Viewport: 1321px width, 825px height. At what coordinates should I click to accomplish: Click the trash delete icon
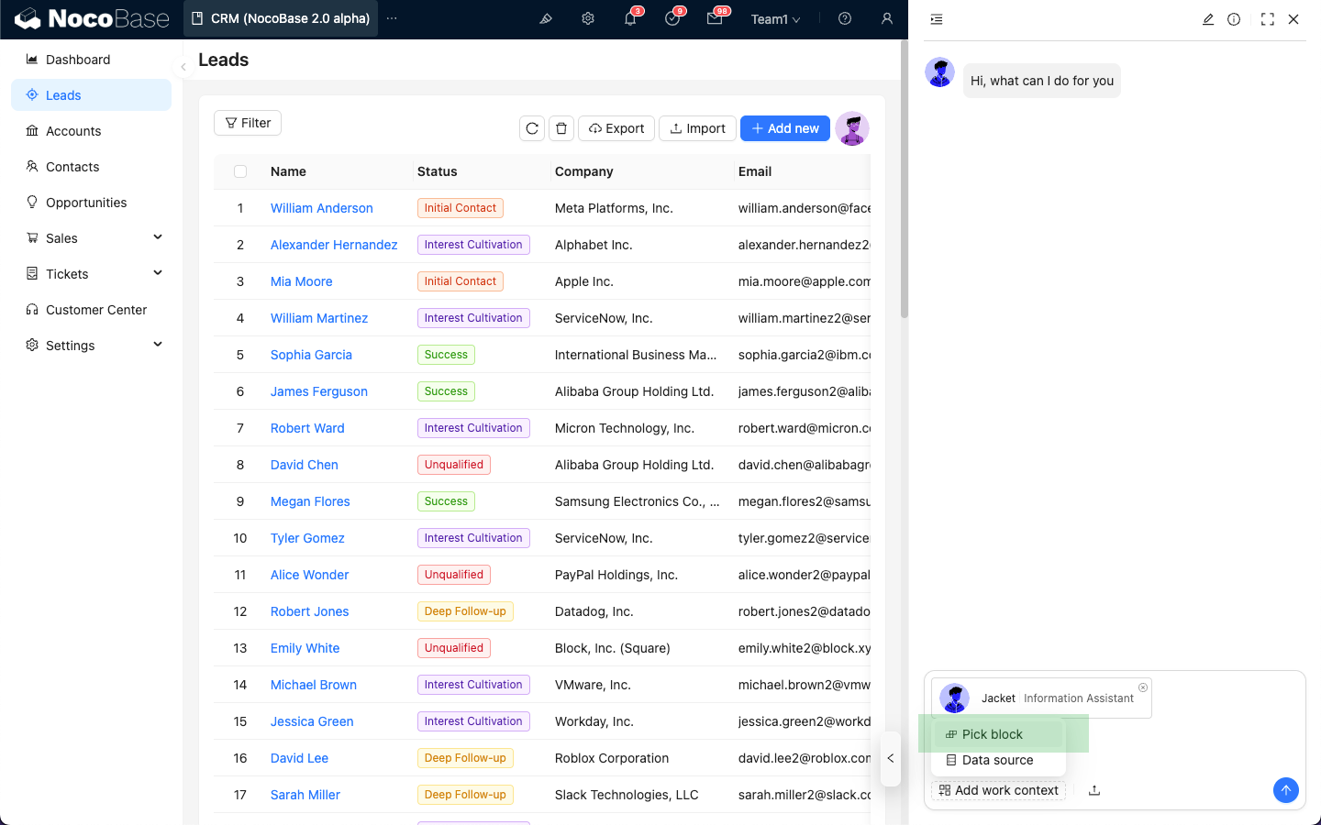[561, 128]
